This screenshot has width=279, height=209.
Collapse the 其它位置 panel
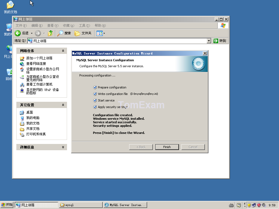point(63,105)
